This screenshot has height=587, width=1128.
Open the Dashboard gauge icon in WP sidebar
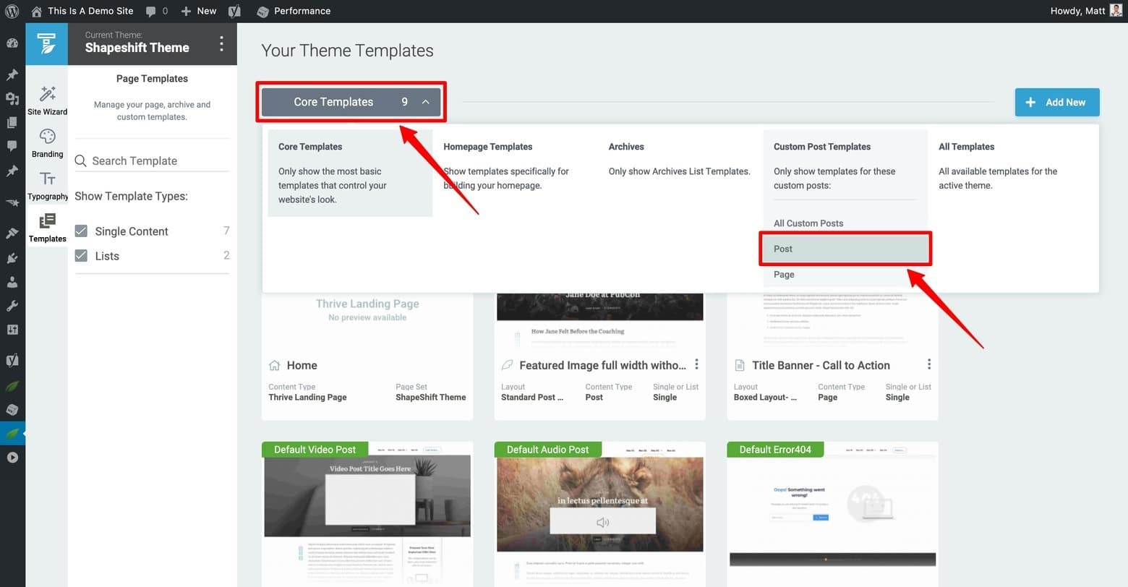click(x=12, y=43)
